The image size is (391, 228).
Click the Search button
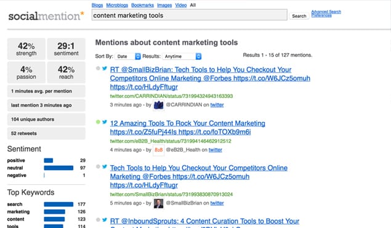(299, 16)
